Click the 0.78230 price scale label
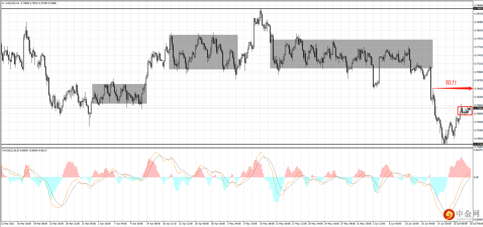The image size is (483, 227). point(478,31)
